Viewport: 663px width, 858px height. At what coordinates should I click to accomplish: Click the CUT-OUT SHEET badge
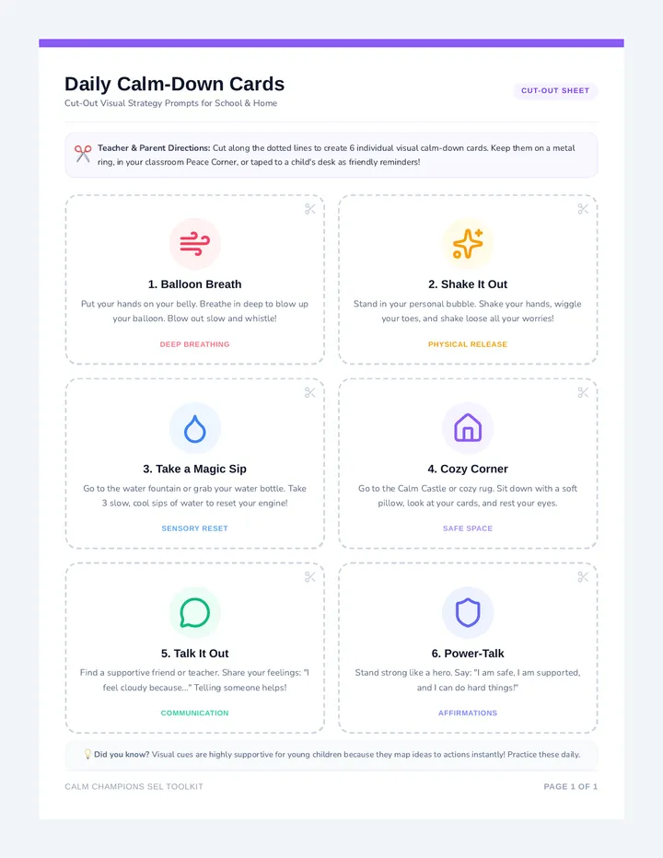click(555, 91)
